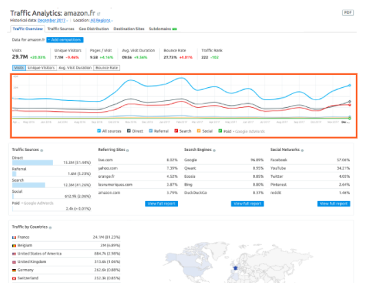Click the Direct traffic source bar

pos(32,163)
